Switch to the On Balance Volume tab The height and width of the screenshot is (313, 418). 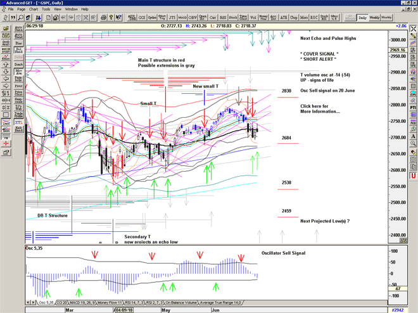coord(182,304)
